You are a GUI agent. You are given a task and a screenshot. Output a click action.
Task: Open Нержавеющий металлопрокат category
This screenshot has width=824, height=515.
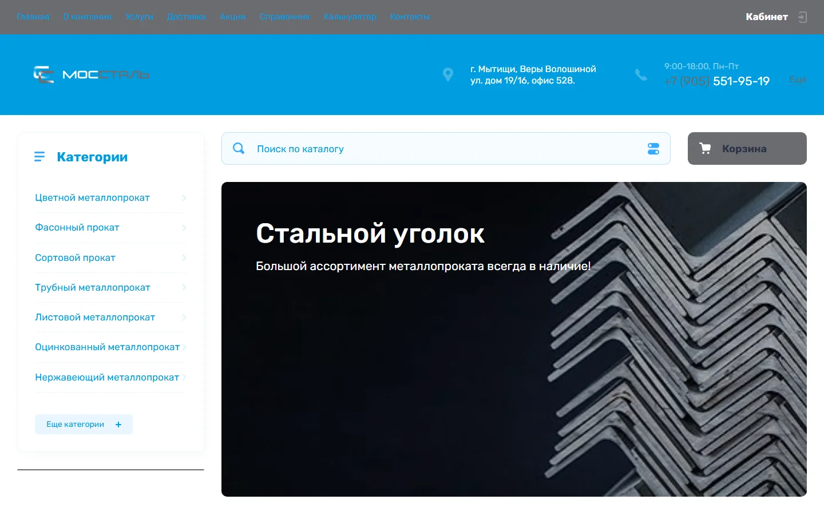tap(107, 377)
